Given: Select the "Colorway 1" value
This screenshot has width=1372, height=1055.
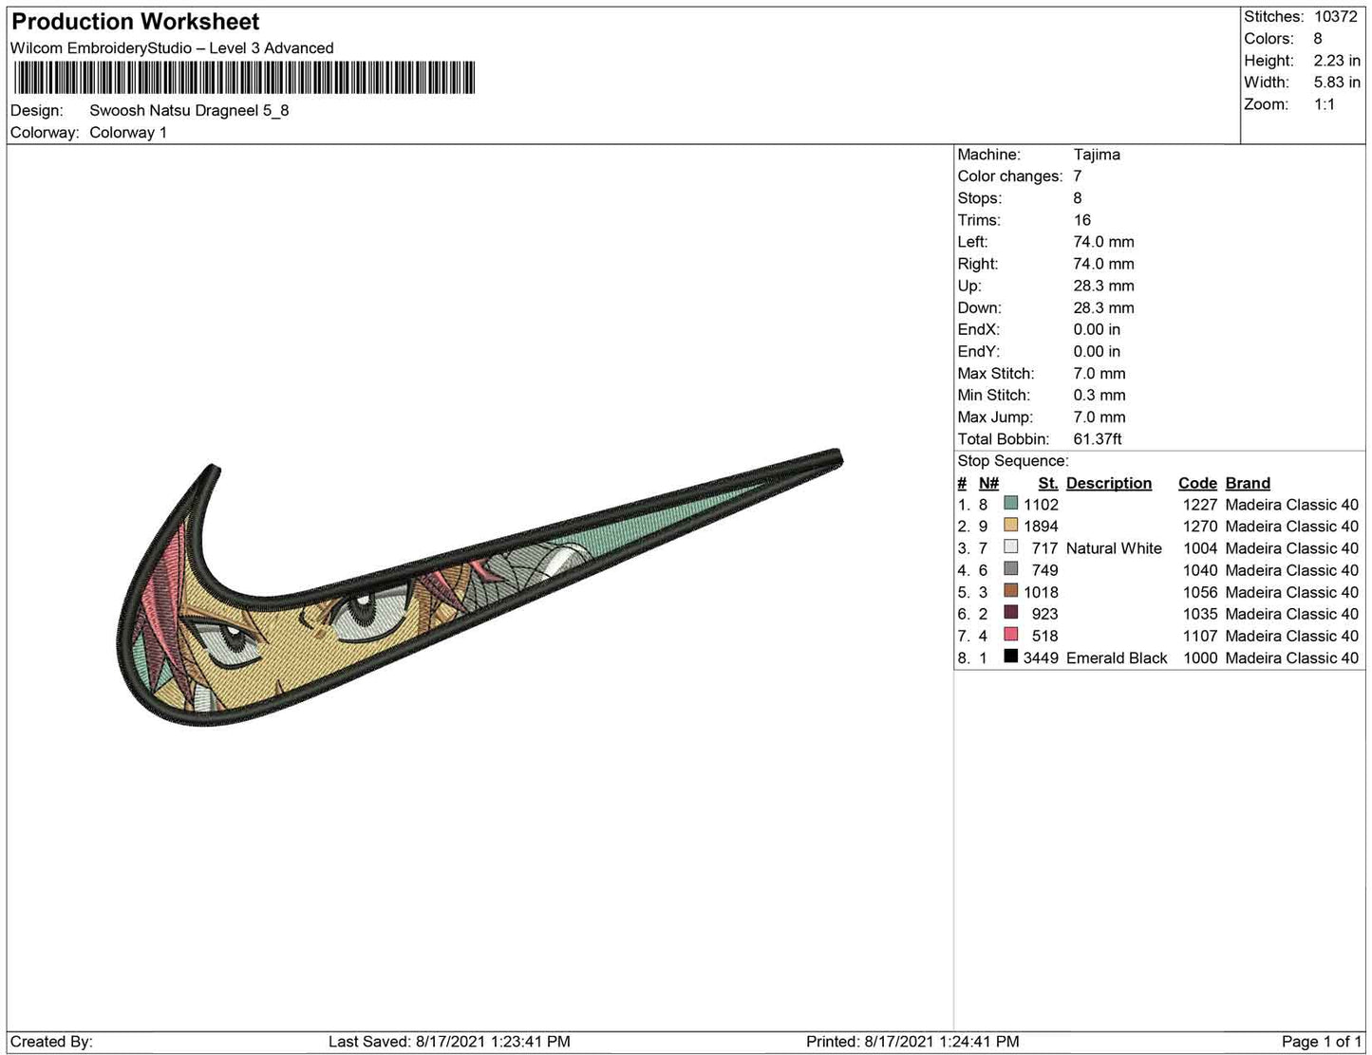Looking at the screenshot, I should tap(128, 132).
